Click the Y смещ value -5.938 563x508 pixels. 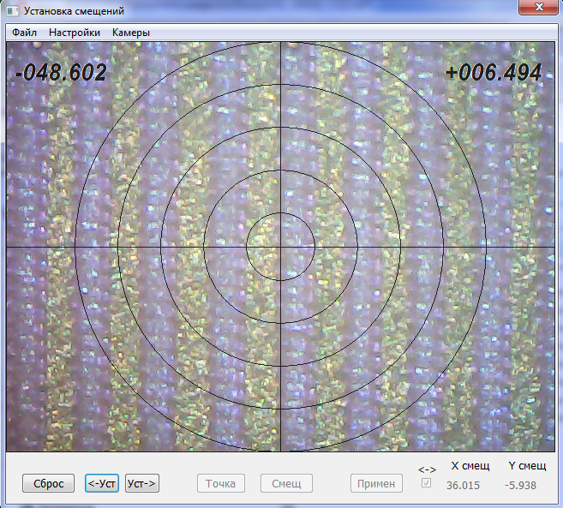520,486
